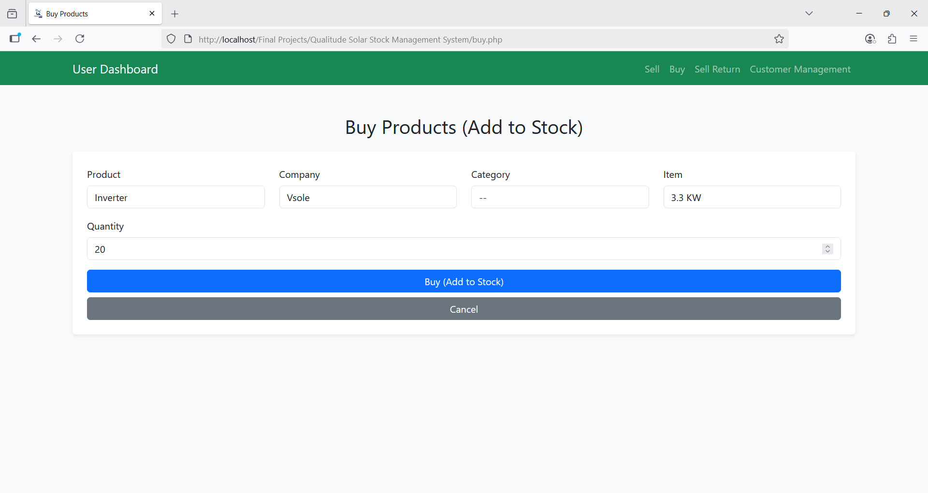Open Customer Management nav link

tap(800, 69)
